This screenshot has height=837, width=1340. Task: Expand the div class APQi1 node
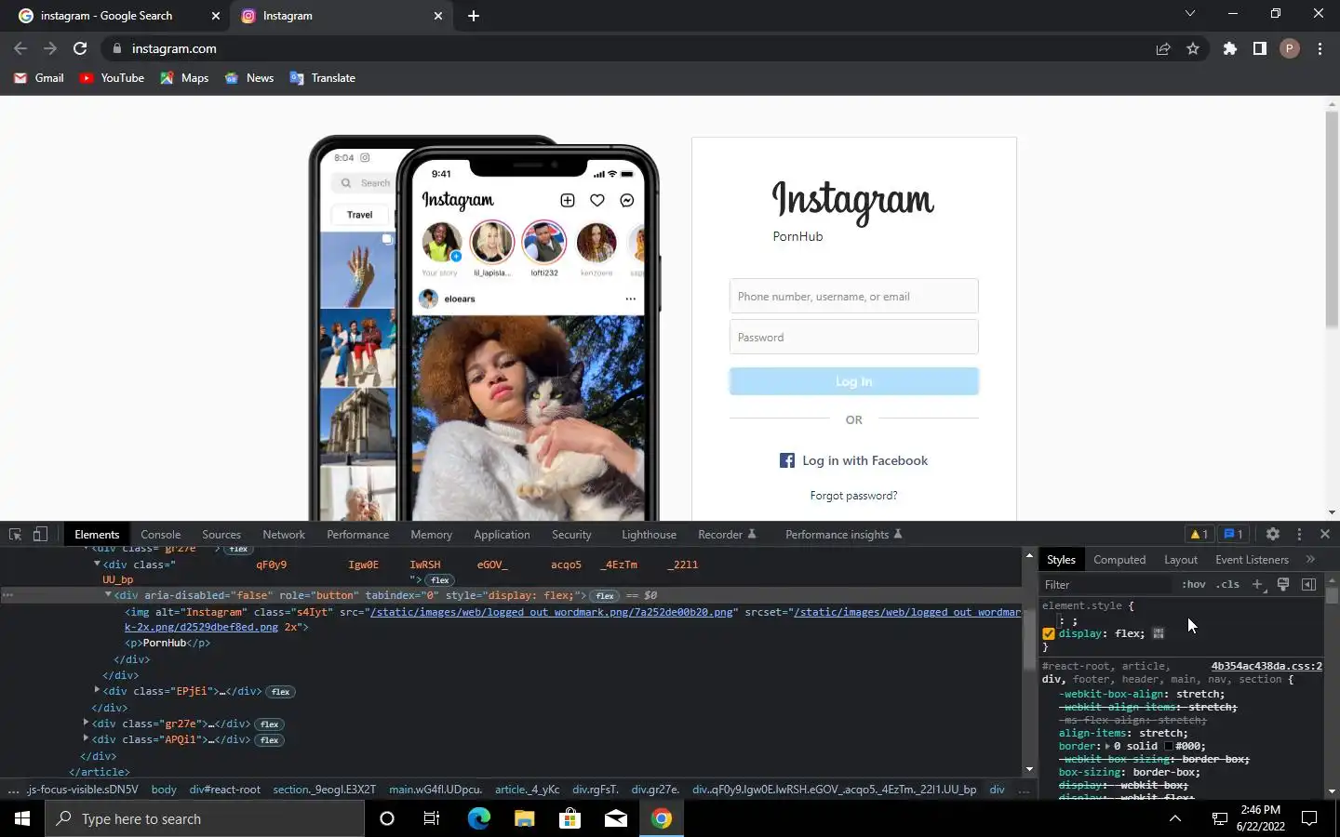tap(86, 738)
